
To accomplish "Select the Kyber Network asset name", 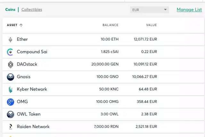I will point(32,89).
